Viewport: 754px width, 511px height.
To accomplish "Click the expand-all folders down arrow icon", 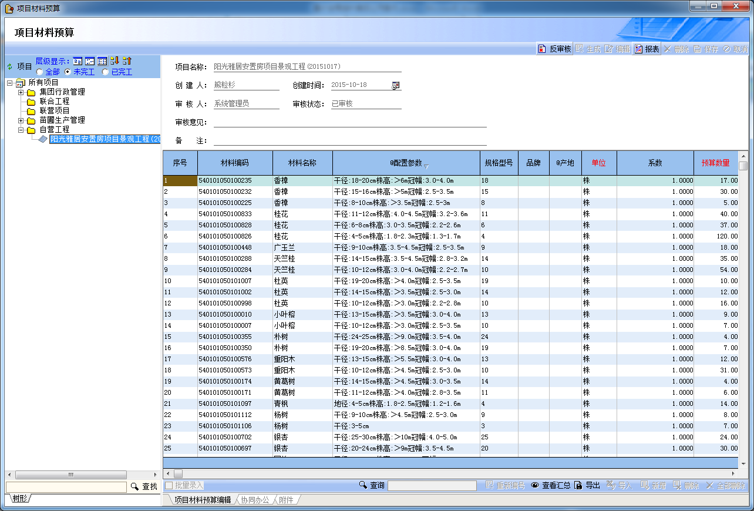I will pos(115,60).
